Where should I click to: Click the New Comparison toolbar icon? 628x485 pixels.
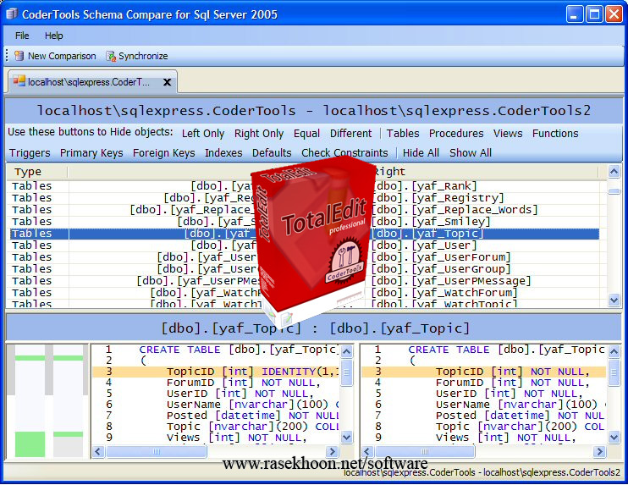click(19, 56)
